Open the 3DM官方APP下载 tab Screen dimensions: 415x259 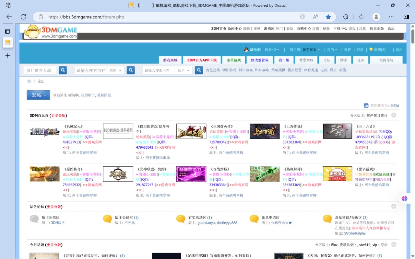(202, 60)
